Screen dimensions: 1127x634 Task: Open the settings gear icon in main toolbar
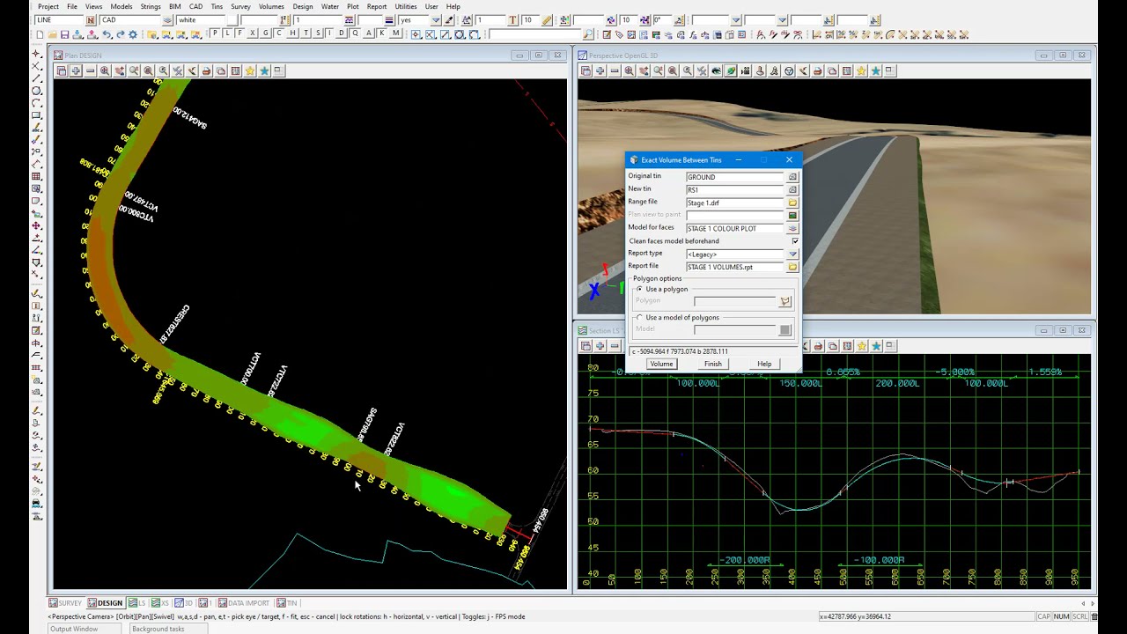click(x=133, y=34)
